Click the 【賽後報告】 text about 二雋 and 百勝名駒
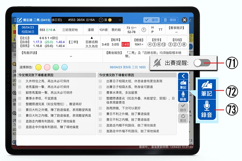Viewport: 242px width, 161px height. [154, 54]
